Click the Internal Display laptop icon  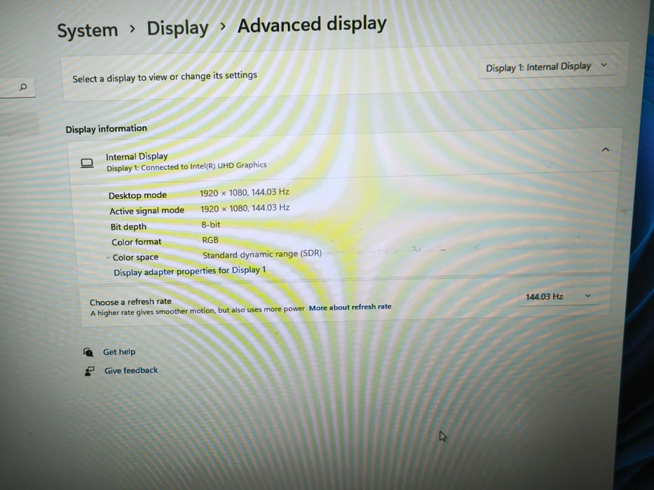87,163
